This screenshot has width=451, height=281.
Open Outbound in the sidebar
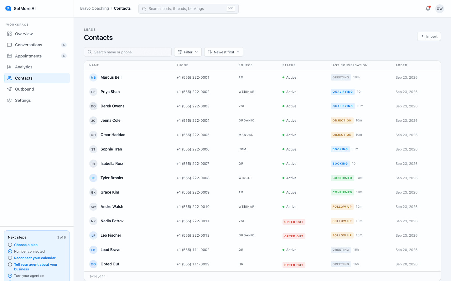[37, 89]
